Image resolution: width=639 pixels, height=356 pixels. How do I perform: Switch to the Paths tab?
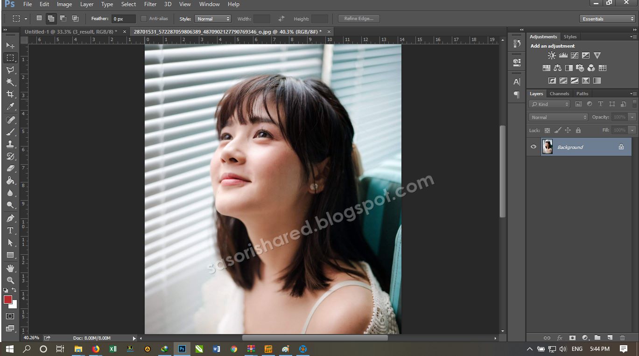tap(582, 94)
